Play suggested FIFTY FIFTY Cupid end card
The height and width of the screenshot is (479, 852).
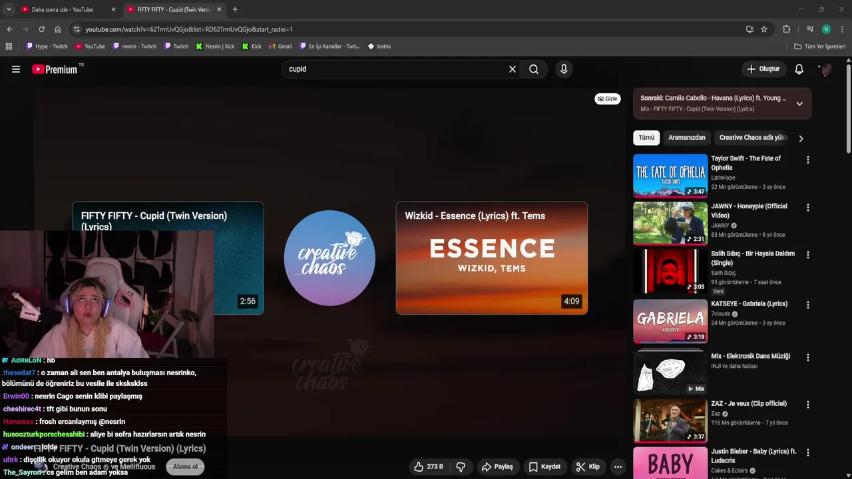pyautogui.click(x=168, y=258)
